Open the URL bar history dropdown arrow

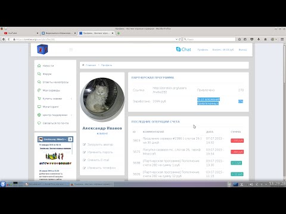176,39
